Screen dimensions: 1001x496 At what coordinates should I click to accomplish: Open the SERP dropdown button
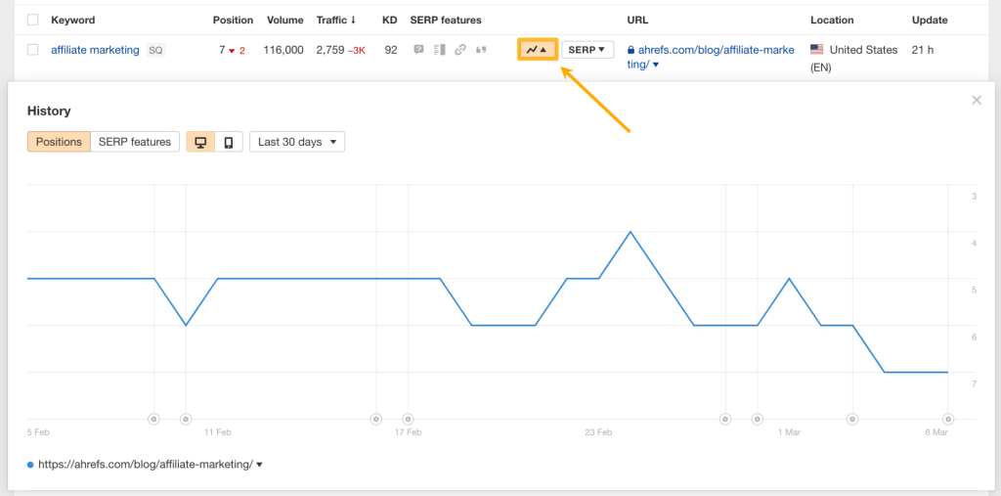(x=588, y=49)
